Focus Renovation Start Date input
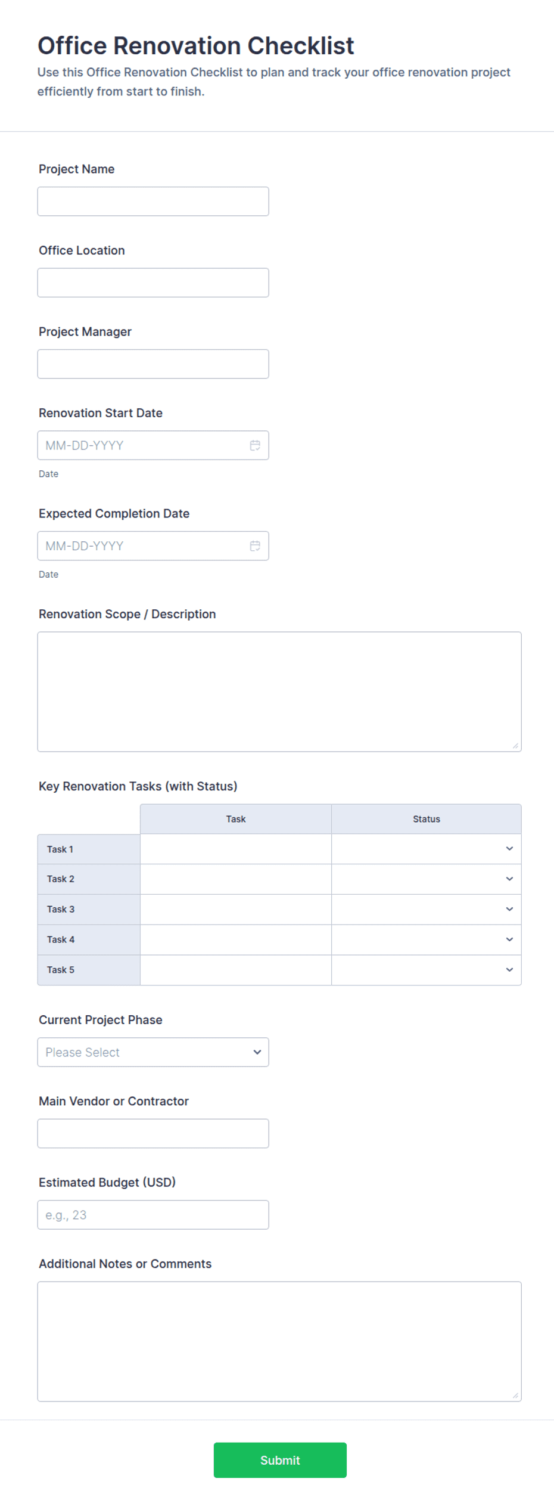Image resolution: width=554 pixels, height=1507 pixels. [x=143, y=445]
